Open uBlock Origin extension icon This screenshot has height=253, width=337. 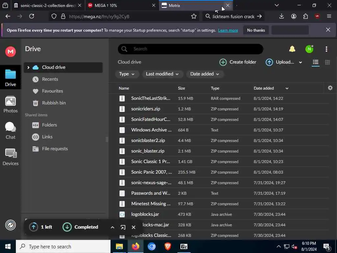(317, 16)
